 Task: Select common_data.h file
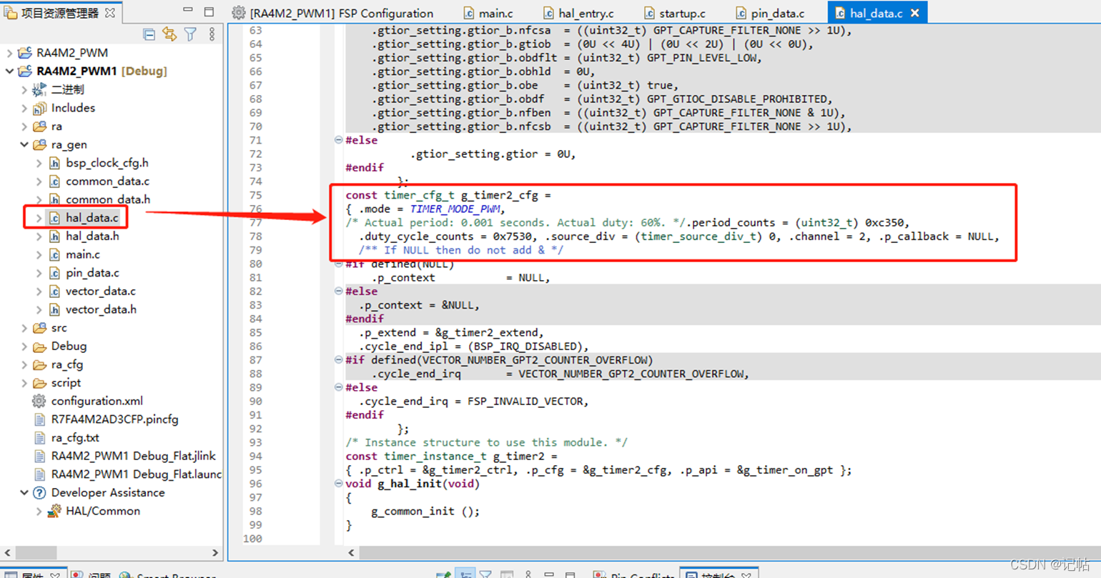coord(108,199)
